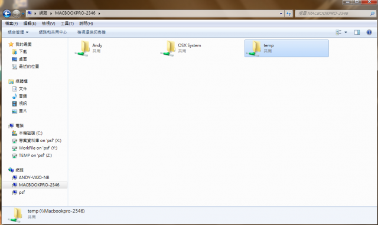378x225 pixels.
Task: Click the view remote printers toolbar button
Action: (92, 32)
